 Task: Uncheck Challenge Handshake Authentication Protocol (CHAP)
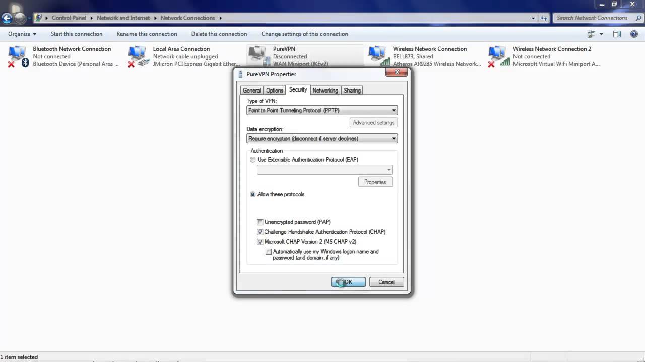pyautogui.click(x=260, y=232)
